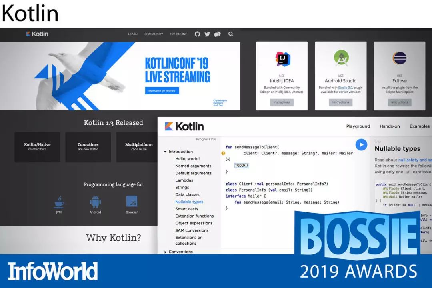
Task: Click the IntelliJ IDEA logo icon
Action: 282,59
